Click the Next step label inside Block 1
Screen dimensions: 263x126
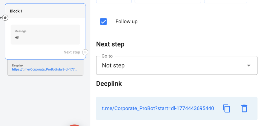point(72,52)
